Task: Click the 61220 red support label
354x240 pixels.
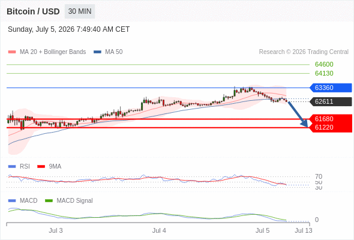Action: [331, 128]
